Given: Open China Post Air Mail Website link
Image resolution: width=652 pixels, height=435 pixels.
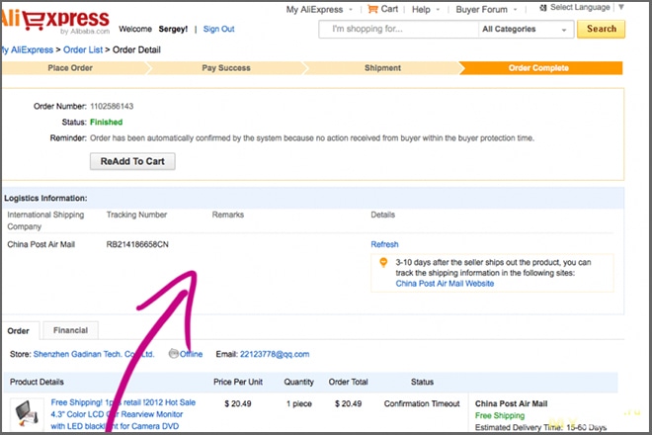Looking at the screenshot, I should [445, 284].
